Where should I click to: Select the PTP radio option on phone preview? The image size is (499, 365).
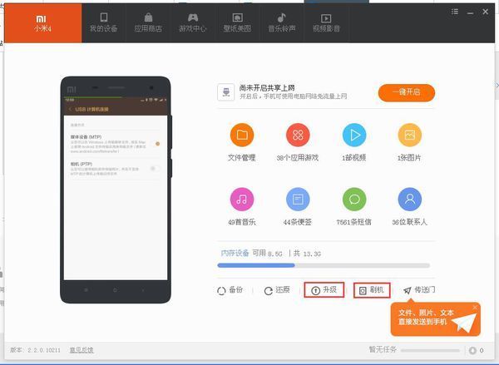pyautogui.click(x=155, y=168)
